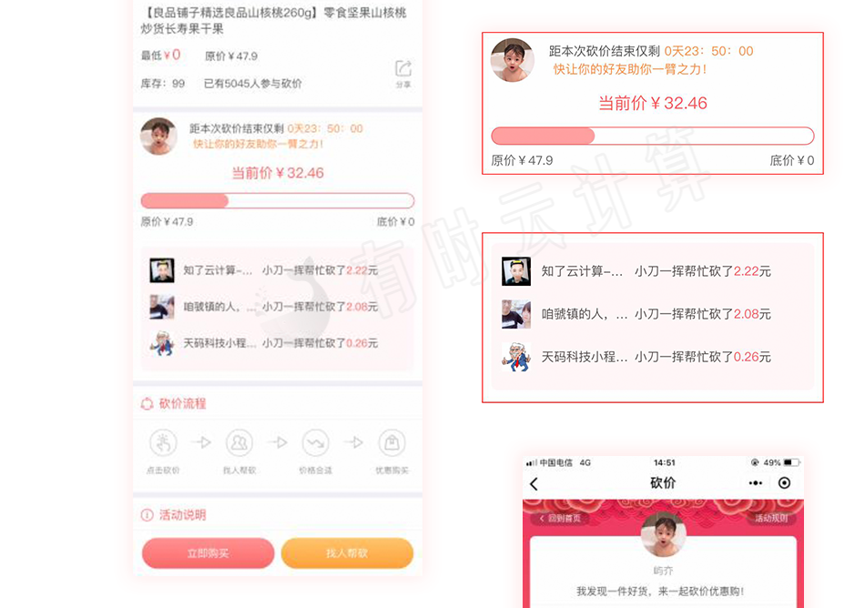Click the 找人帮砍 step icon
865x608 pixels.
point(239,442)
